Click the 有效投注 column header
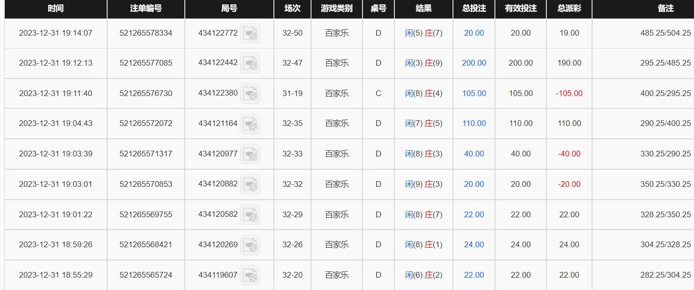Image resolution: width=694 pixels, height=290 pixels. tap(521, 9)
